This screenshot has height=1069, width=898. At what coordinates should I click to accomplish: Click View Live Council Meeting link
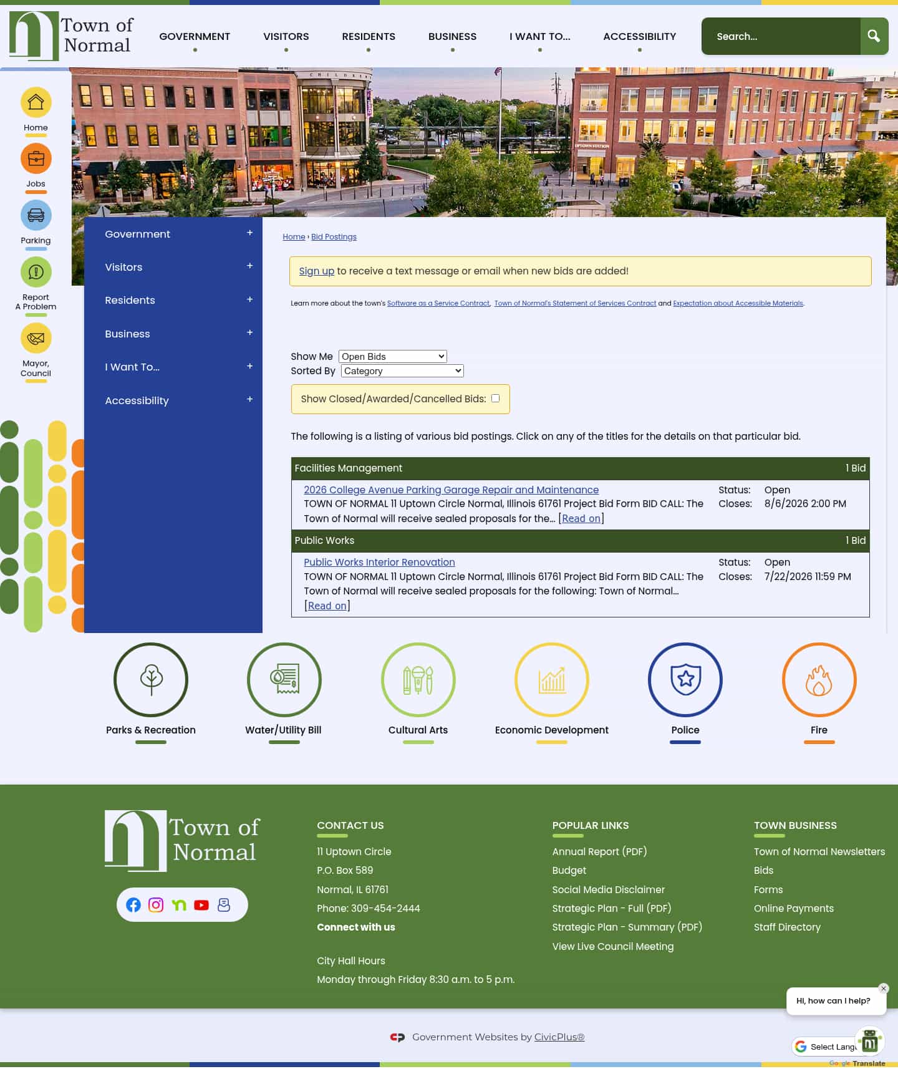612,947
